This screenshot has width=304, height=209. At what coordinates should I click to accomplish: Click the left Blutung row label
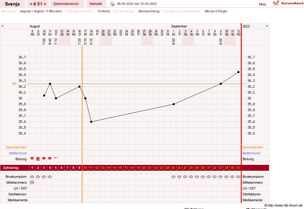21,159
